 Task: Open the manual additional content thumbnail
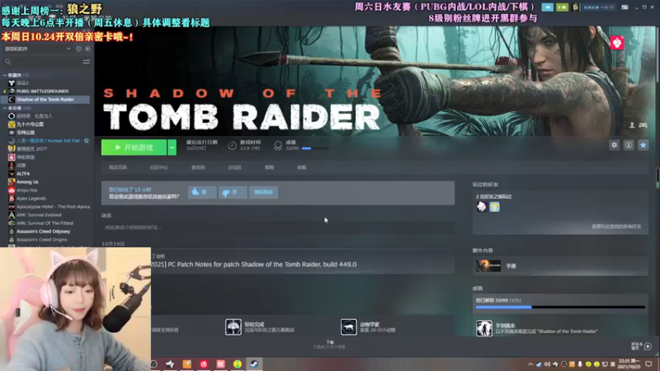[x=488, y=265]
